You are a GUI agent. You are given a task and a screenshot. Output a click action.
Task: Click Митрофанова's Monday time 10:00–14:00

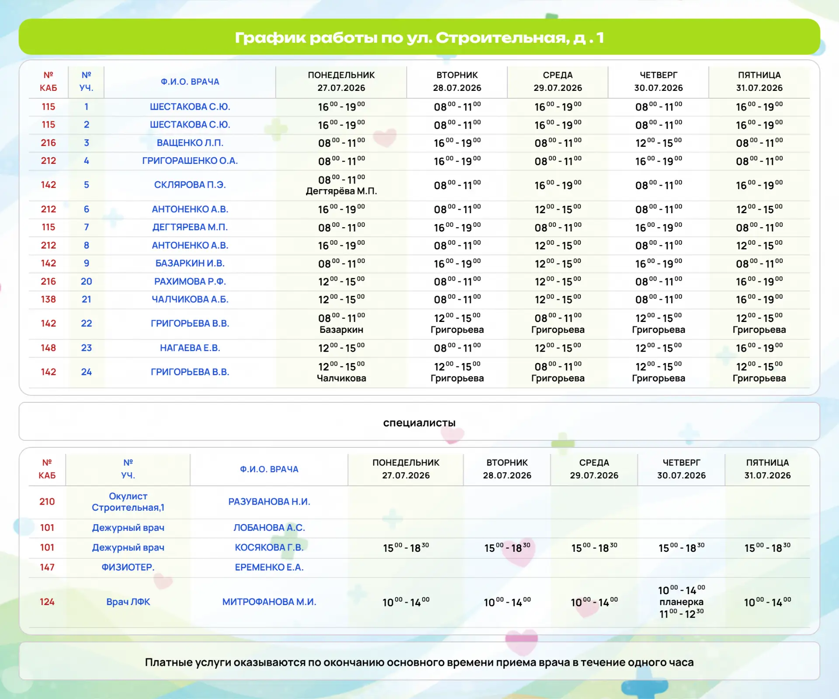click(x=406, y=602)
